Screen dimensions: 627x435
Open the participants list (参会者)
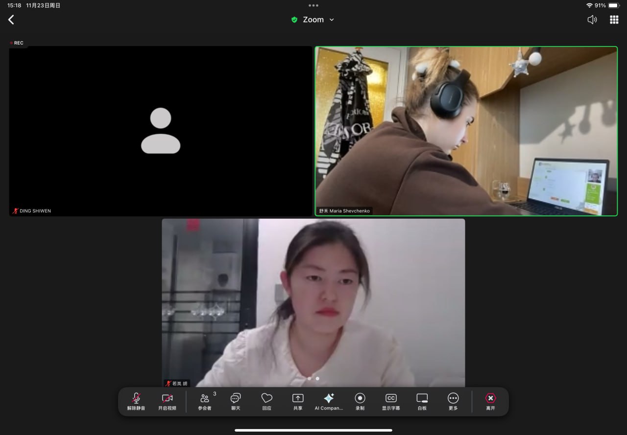205,401
